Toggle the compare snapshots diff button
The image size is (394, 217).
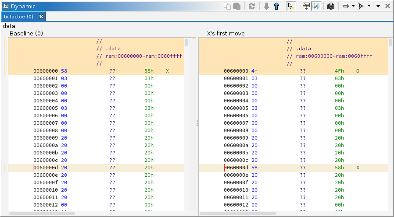pos(316,6)
